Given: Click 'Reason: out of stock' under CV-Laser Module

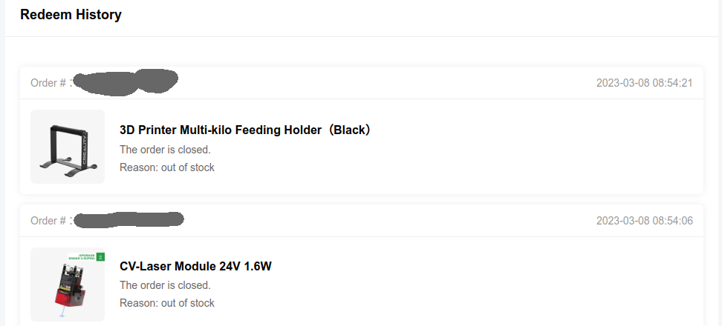Looking at the screenshot, I should 166,303.
